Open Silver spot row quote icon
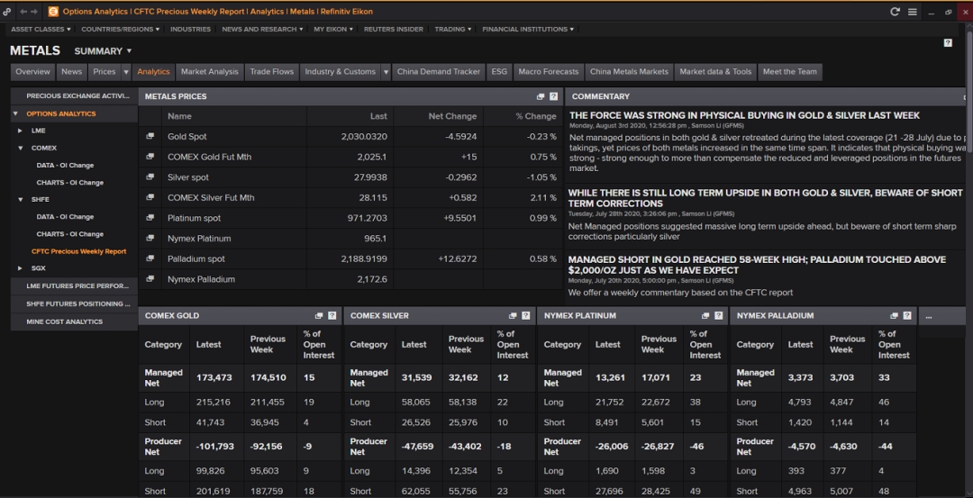Image resolution: width=973 pixels, height=498 pixels. (x=150, y=177)
